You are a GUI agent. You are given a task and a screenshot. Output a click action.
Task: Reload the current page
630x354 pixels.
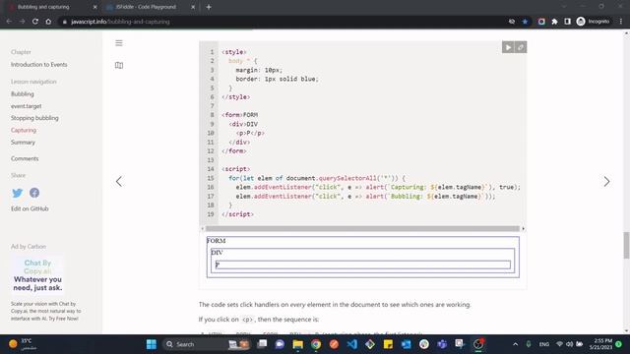[35, 22]
